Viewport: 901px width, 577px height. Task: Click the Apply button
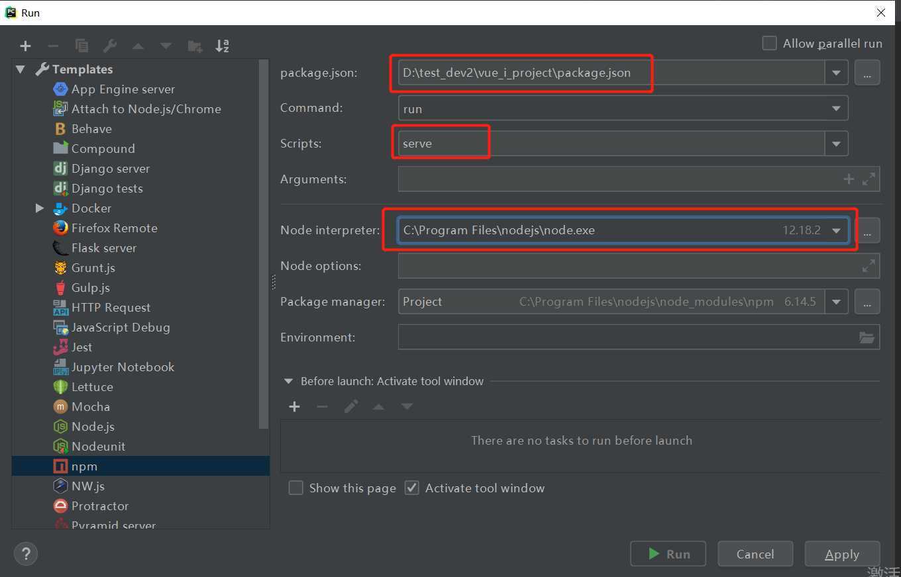coord(841,554)
